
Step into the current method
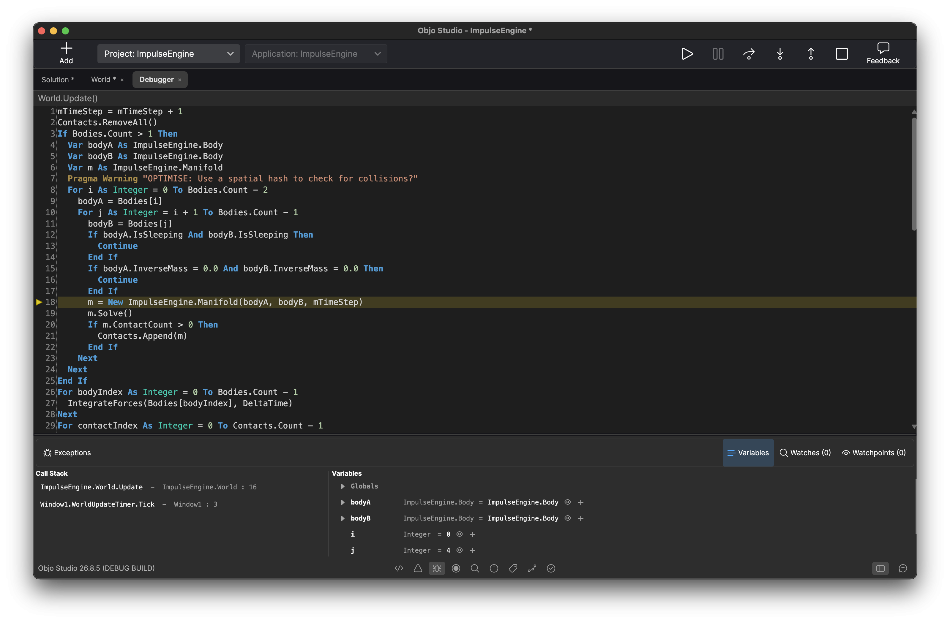point(779,53)
